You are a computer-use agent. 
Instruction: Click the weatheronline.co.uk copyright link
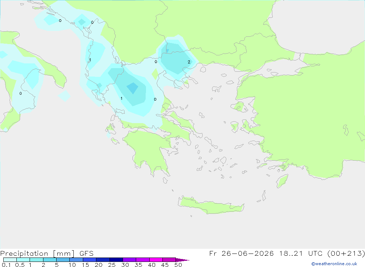[334, 264]
